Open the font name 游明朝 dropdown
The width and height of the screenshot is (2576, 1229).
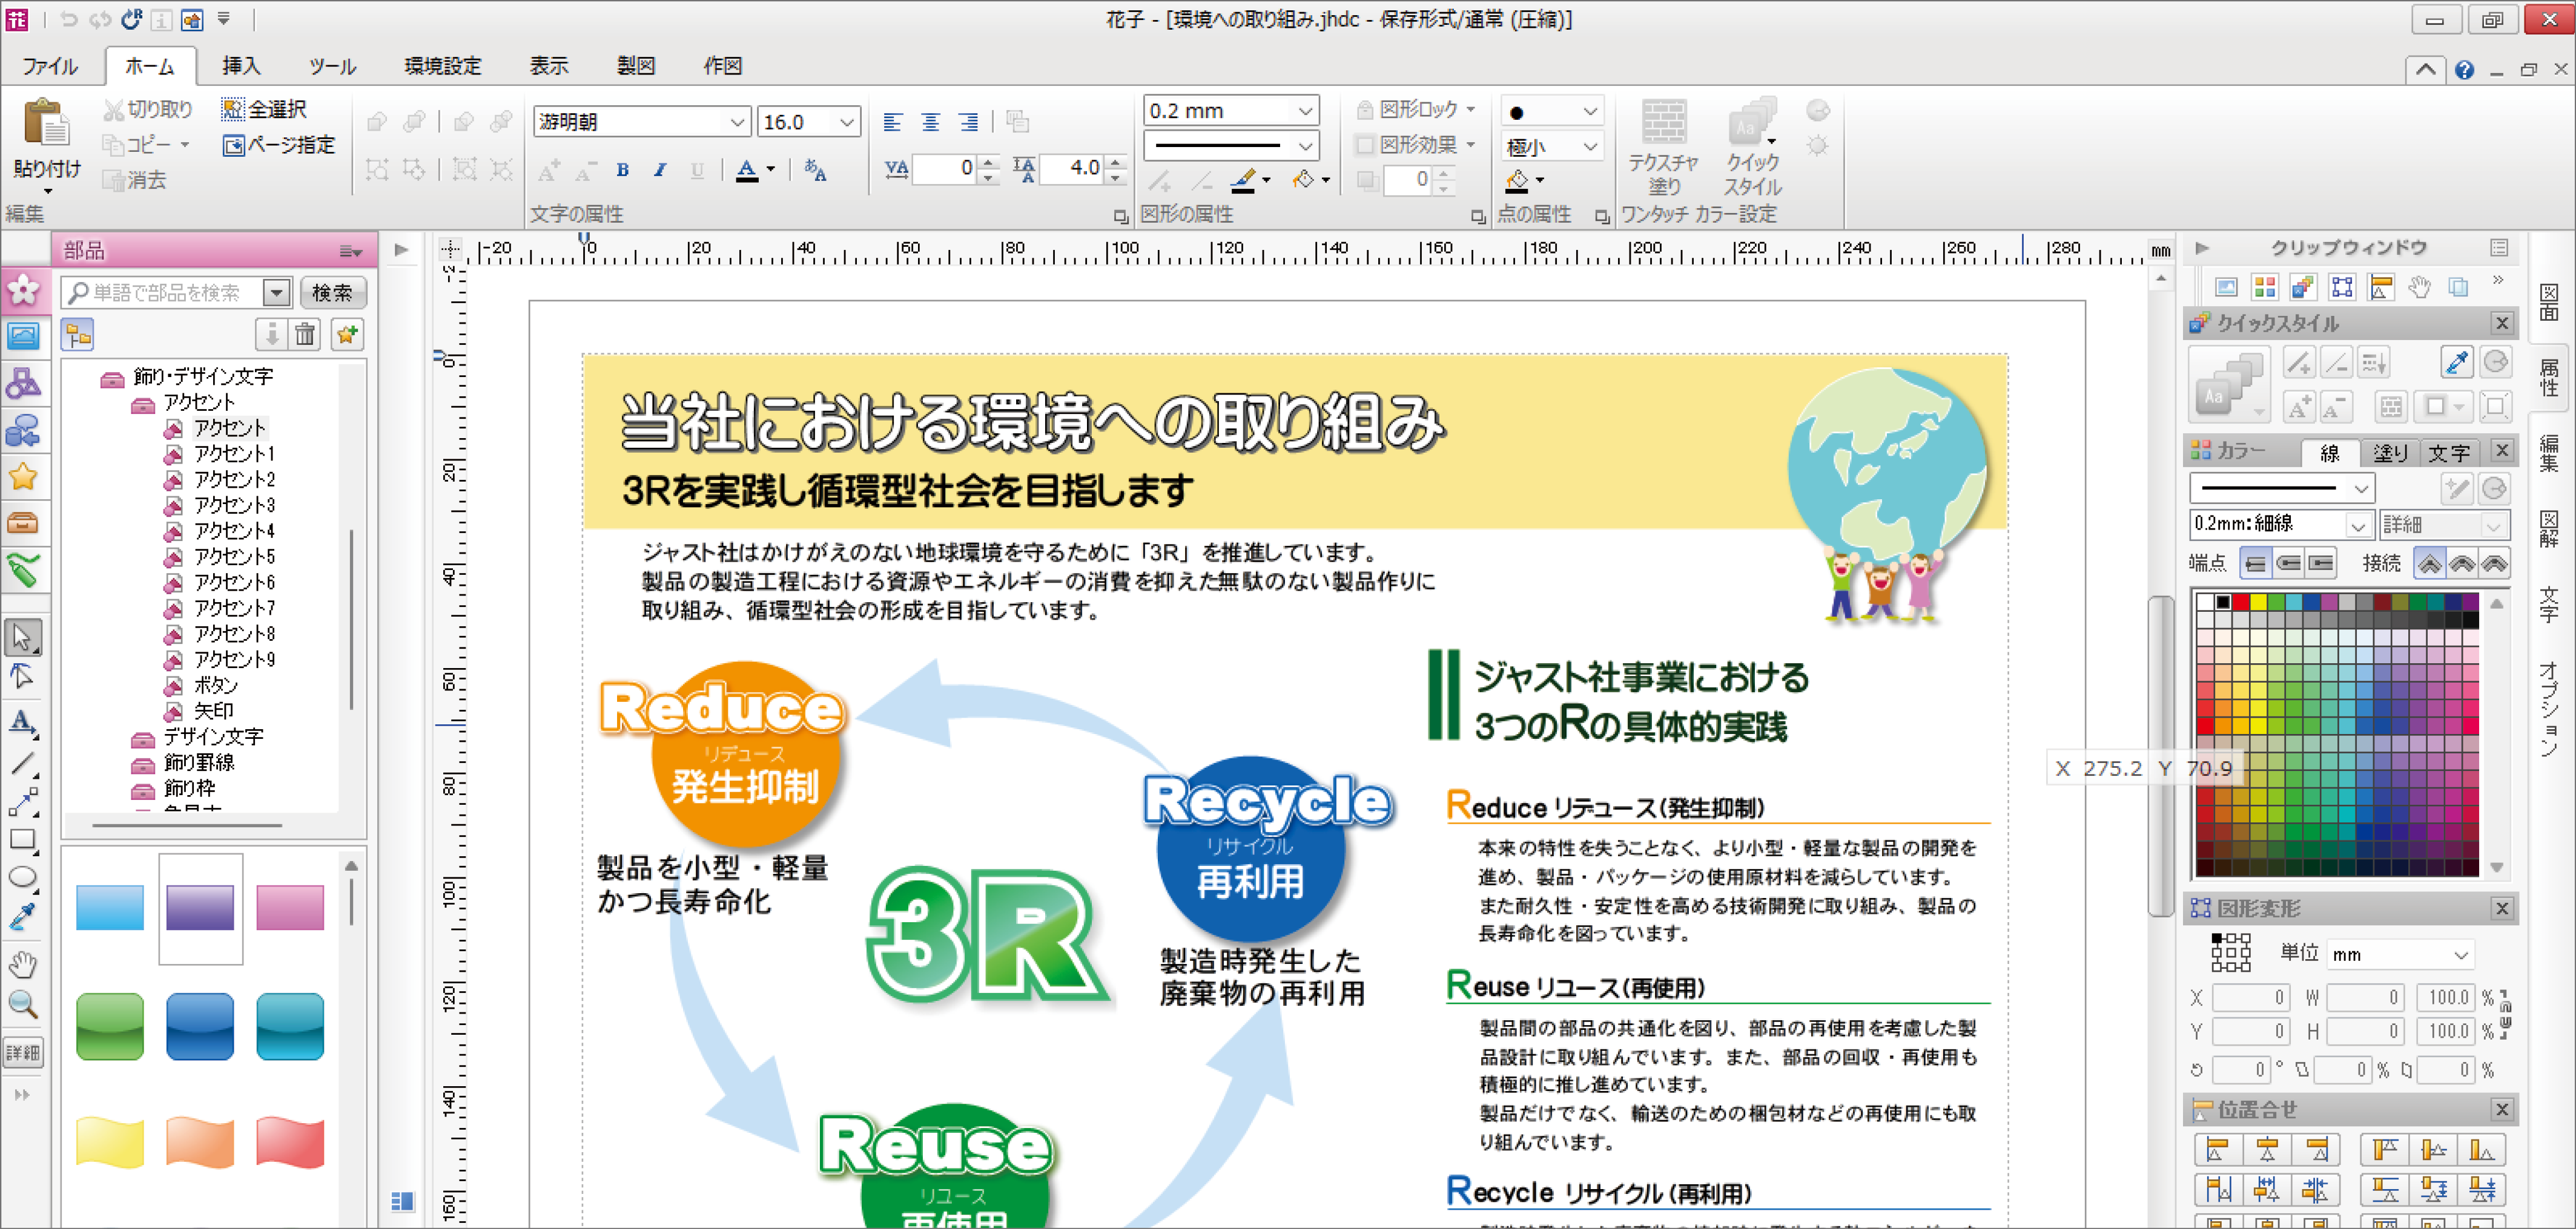tap(737, 122)
